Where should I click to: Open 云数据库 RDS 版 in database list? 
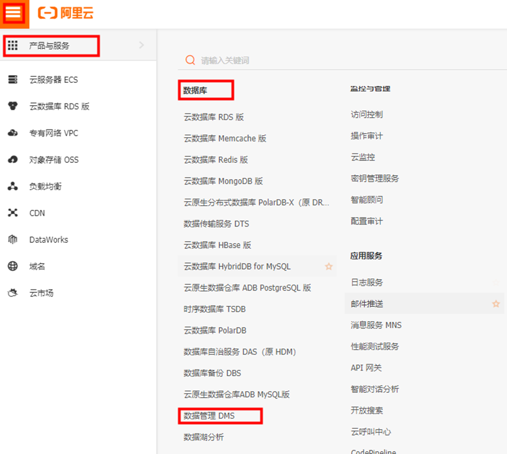(214, 117)
